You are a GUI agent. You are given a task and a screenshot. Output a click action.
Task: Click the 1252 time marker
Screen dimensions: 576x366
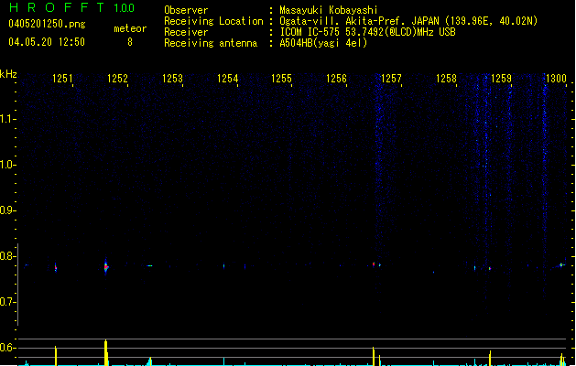tap(117, 79)
